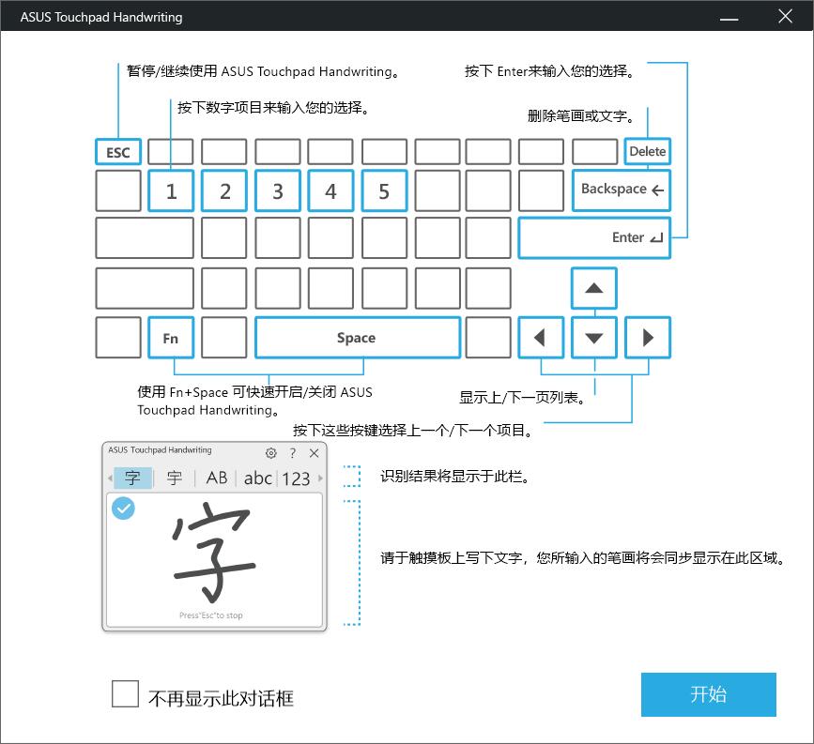Screen dimensions: 814x744
Task: Click the number 1 key in diagram
Action: 171,191
